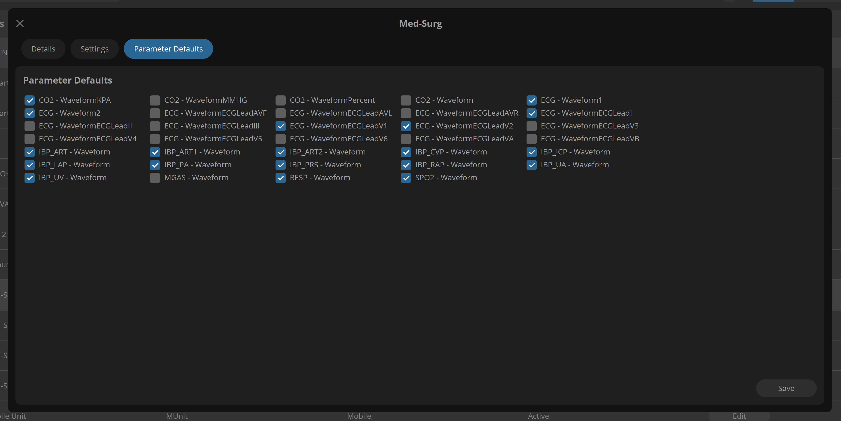Uncheck ECG - WaveformECGLeadV2

(406, 126)
